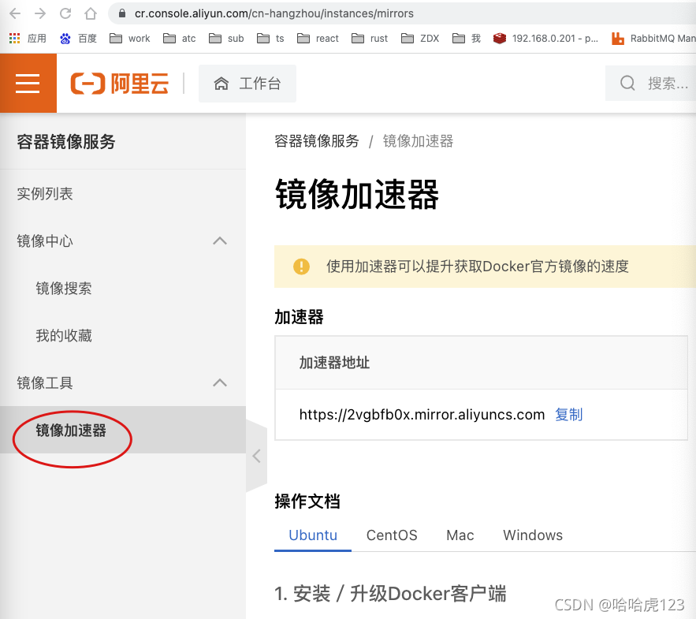Viewport: 696px width, 619px height.
Task: Open the atc bookmark folder
Action: 180,39
